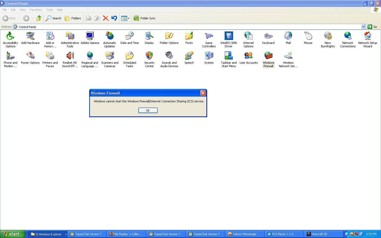Expand the Forward history dropdown arrow

[32, 18]
